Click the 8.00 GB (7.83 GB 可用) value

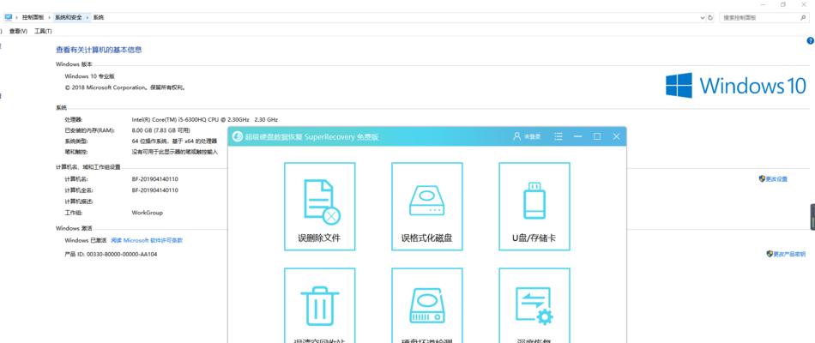(161, 130)
